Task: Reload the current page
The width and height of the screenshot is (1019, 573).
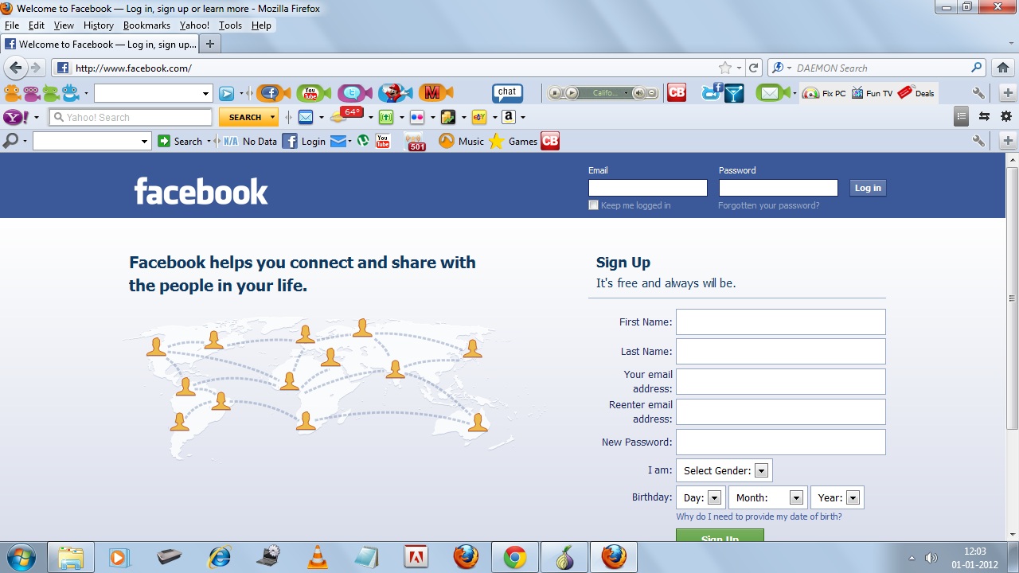Action: (754, 68)
